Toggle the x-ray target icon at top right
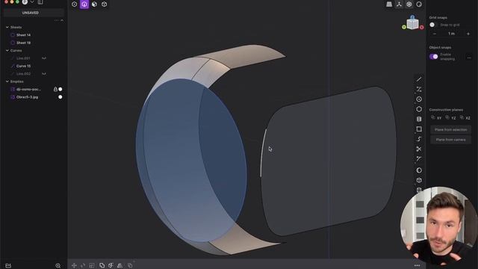The width and height of the screenshot is (478, 269). 409,4
